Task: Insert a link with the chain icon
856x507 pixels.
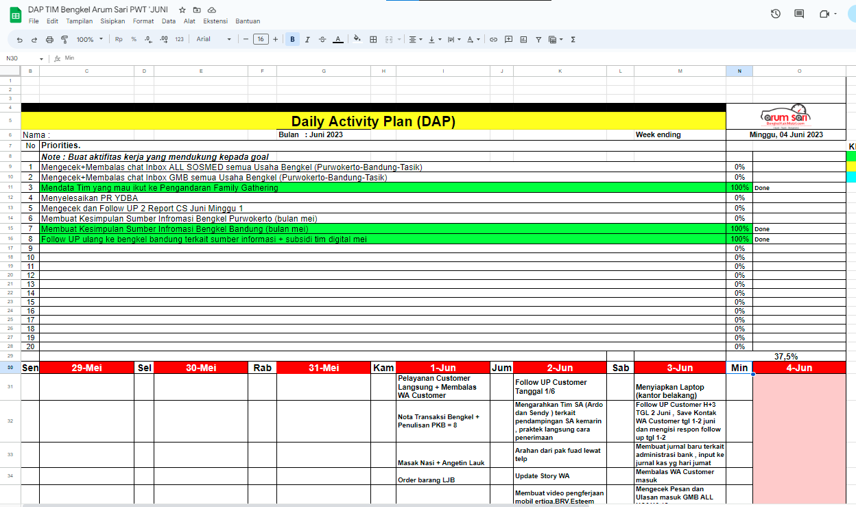Action: [493, 40]
